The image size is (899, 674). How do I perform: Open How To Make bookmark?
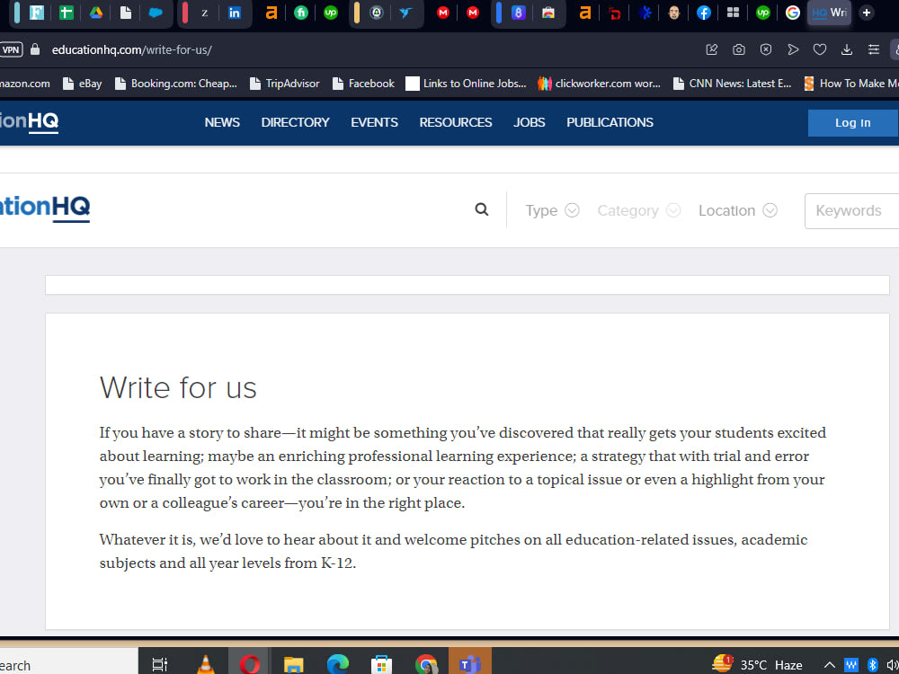click(x=851, y=84)
